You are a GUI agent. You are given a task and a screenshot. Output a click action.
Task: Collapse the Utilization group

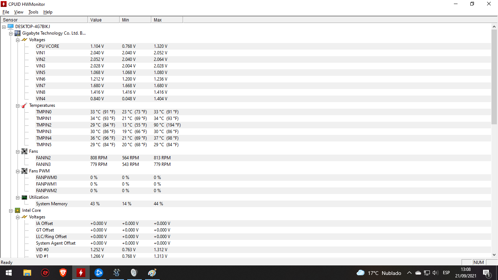click(x=18, y=197)
